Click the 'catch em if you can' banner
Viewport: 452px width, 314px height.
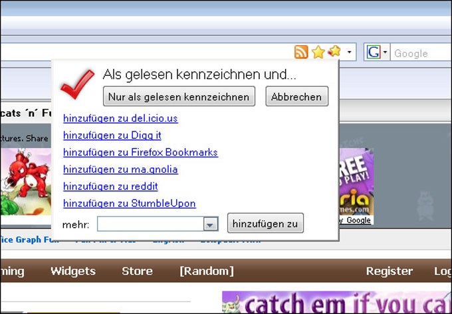[x=337, y=302]
